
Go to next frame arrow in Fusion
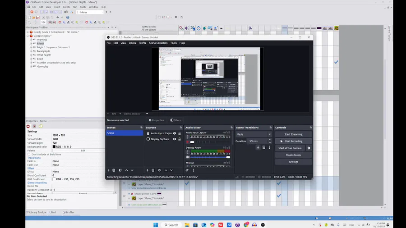click(x=111, y=12)
